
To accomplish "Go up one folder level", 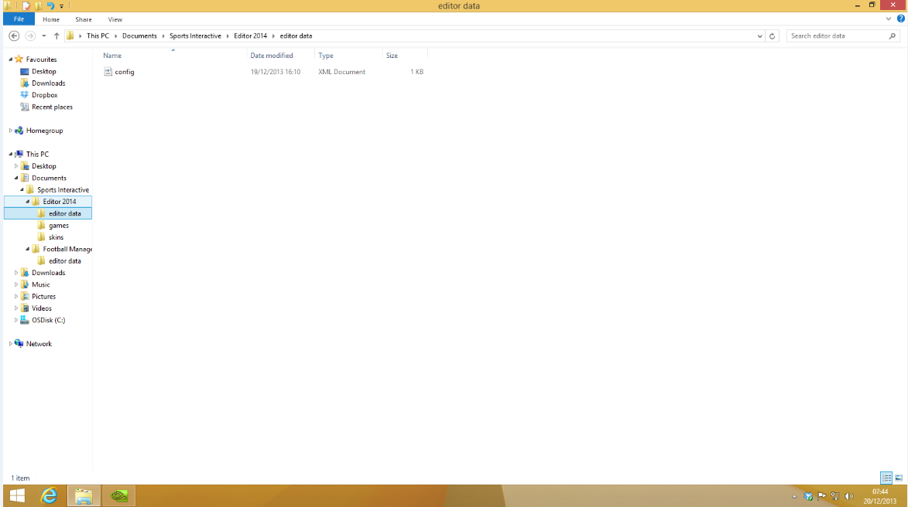I will [x=57, y=36].
